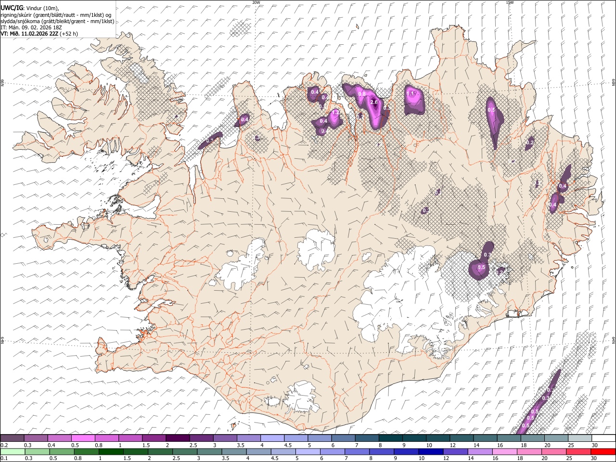
Task: Click the 15W longitude label
Action: (510, 2)
